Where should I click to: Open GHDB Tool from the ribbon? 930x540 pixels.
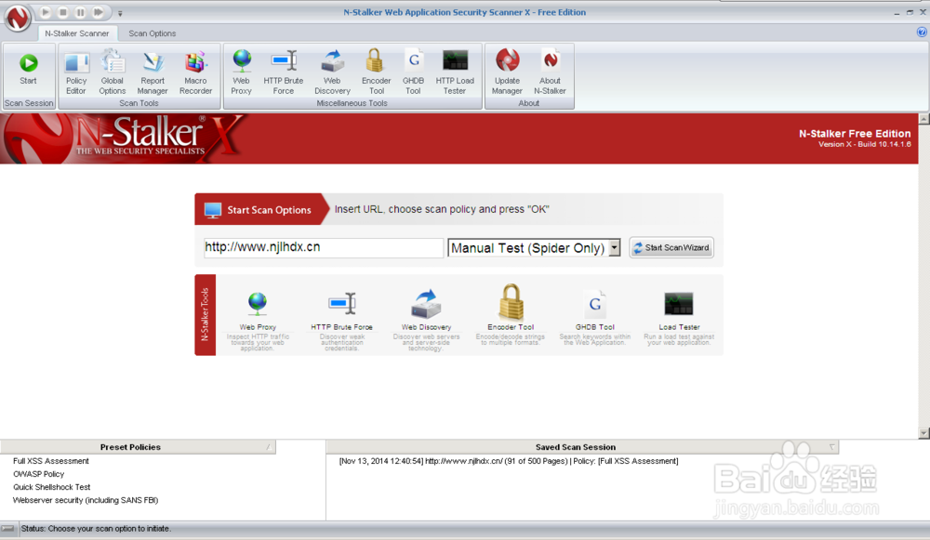click(414, 73)
